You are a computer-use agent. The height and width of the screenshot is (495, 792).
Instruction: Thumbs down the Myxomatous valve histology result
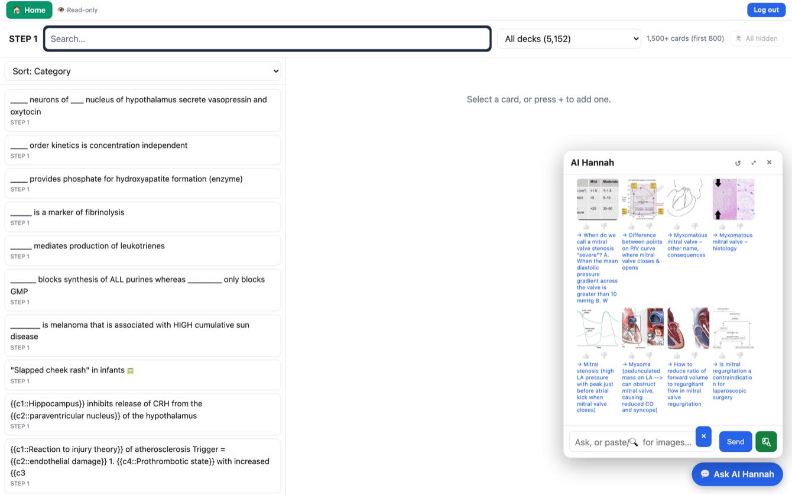tap(740, 227)
